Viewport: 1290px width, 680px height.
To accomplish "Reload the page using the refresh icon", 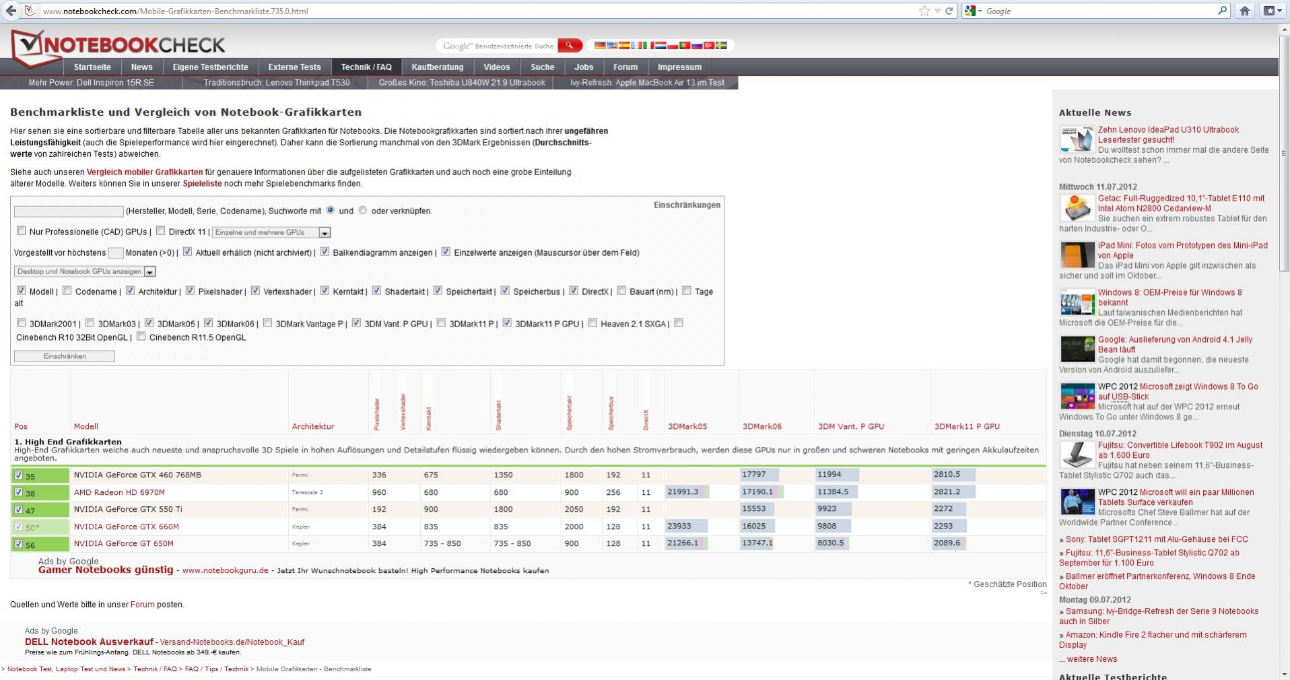I will (949, 11).
